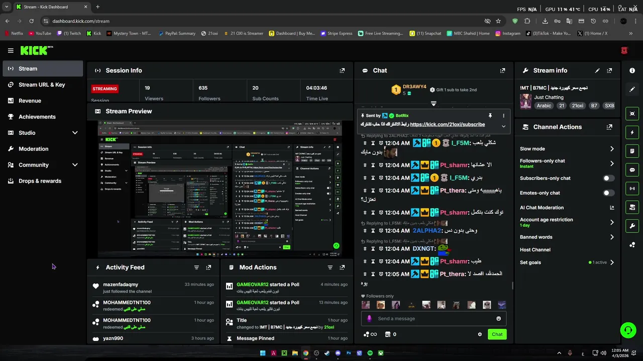
Task: Open the Moderation page
Action: [43, 149]
